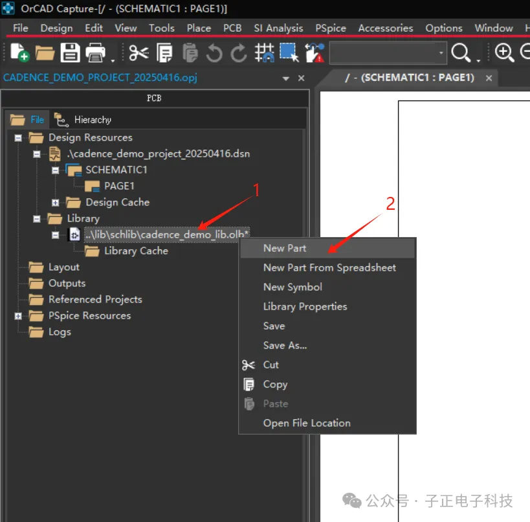Toggle the Snap to Grid icon

click(x=264, y=52)
